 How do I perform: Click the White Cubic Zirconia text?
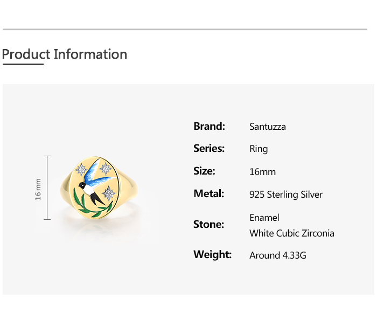tap(291, 233)
